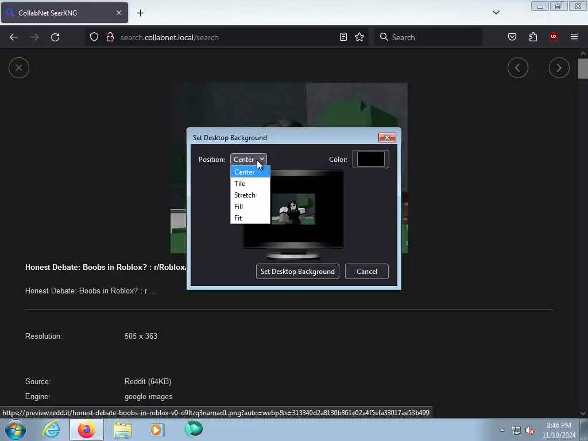Choose Stretch from the position list
The image size is (588, 441).
[250, 195]
